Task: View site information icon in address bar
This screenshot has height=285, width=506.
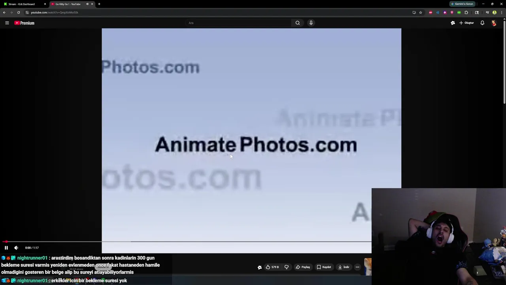Action: click(x=27, y=12)
